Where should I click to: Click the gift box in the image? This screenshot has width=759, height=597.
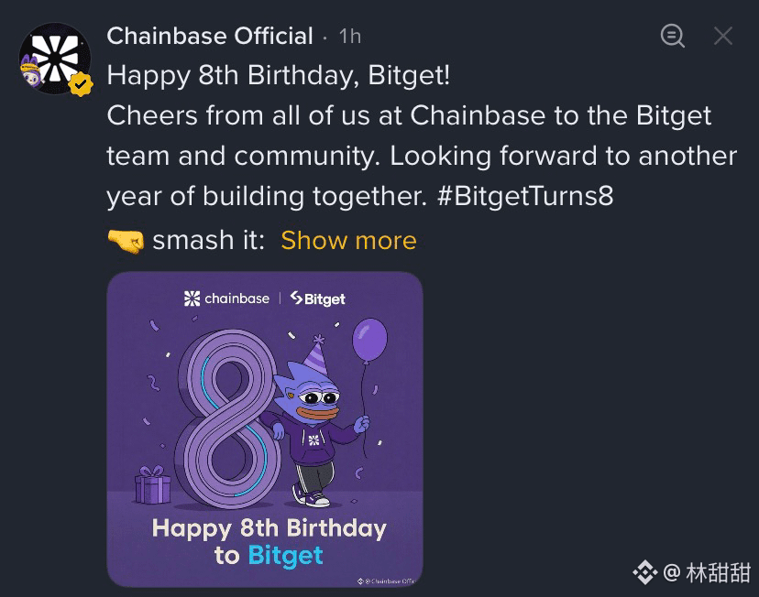(153, 485)
